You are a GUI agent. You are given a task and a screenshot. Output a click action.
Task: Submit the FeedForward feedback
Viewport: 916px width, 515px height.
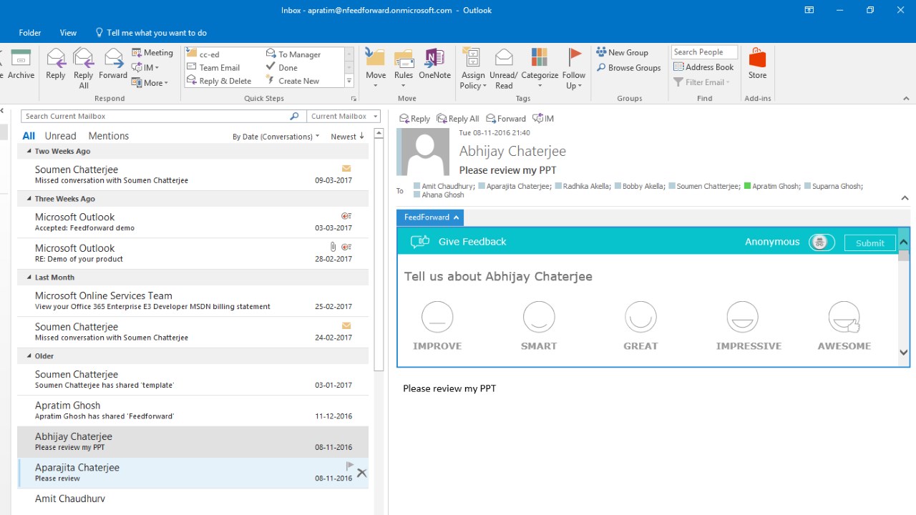click(x=869, y=243)
